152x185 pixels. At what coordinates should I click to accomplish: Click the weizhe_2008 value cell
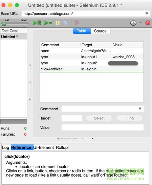[124, 57]
